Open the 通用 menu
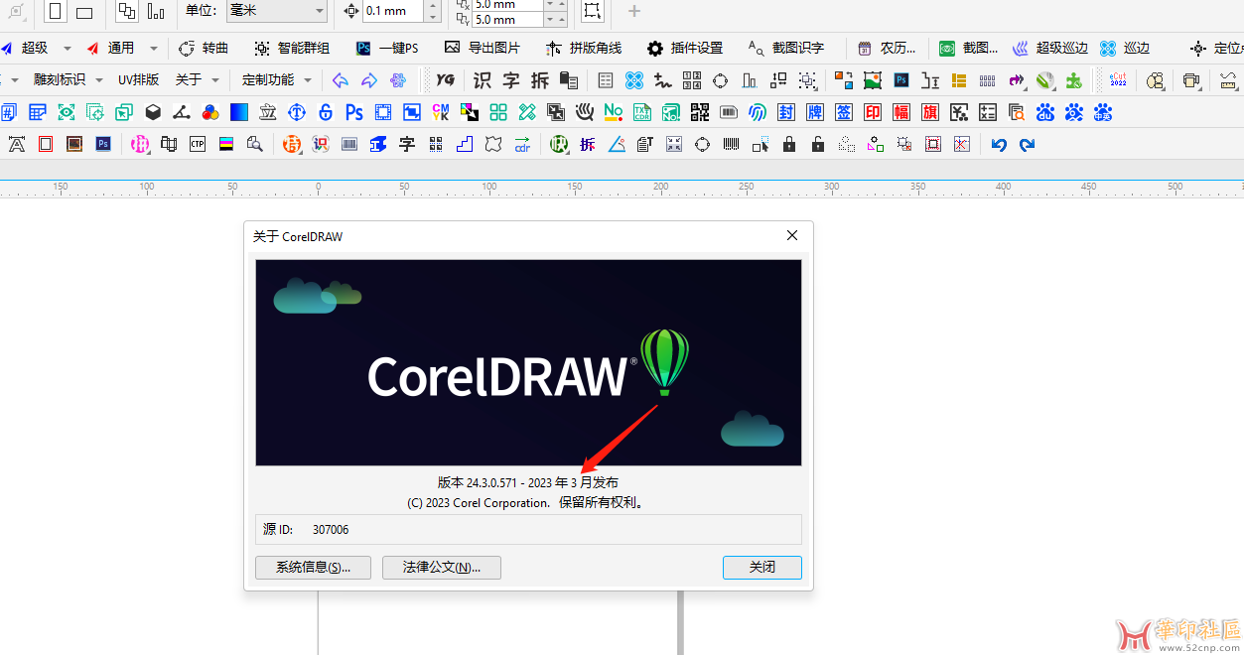1244x655 pixels. point(111,48)
